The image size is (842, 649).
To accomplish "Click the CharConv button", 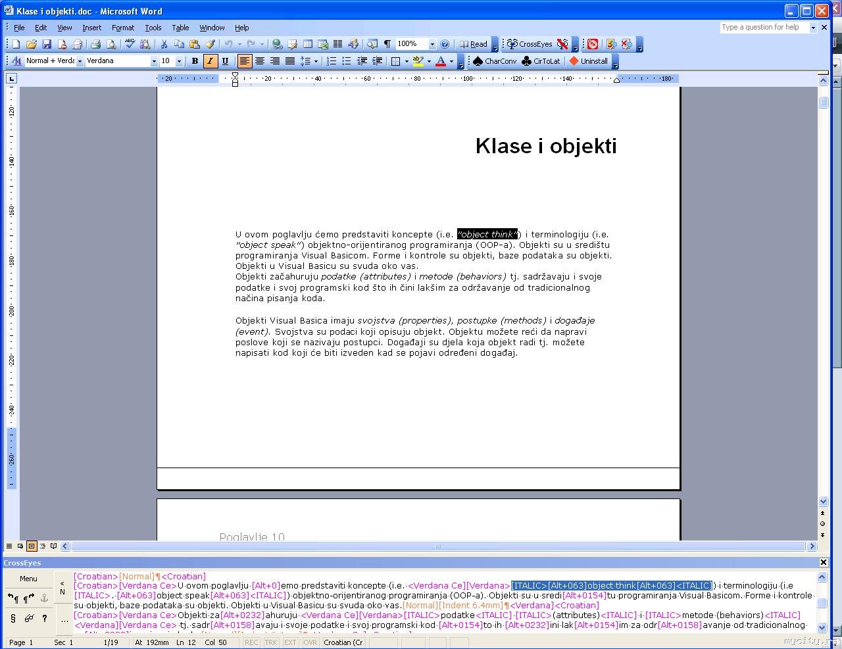I will click(x=495, y=61).
